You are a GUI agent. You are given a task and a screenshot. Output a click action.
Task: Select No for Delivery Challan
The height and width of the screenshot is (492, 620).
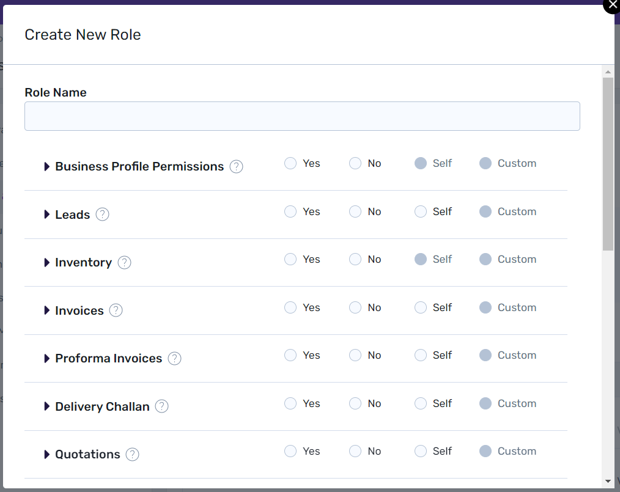(355, 403)
